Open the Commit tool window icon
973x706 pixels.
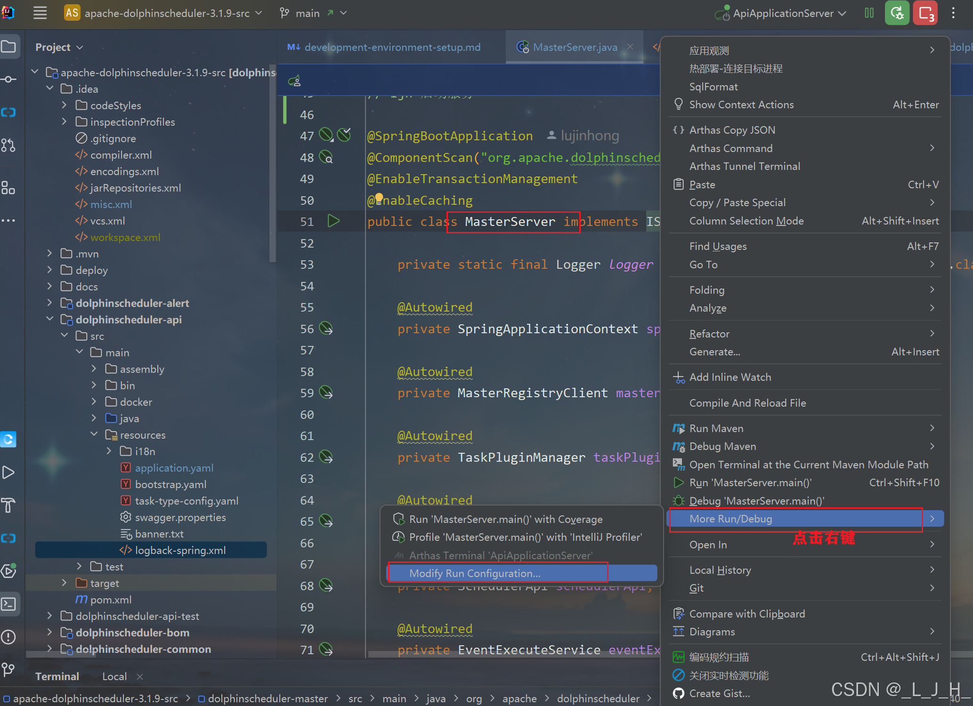[x=9, y=79]
